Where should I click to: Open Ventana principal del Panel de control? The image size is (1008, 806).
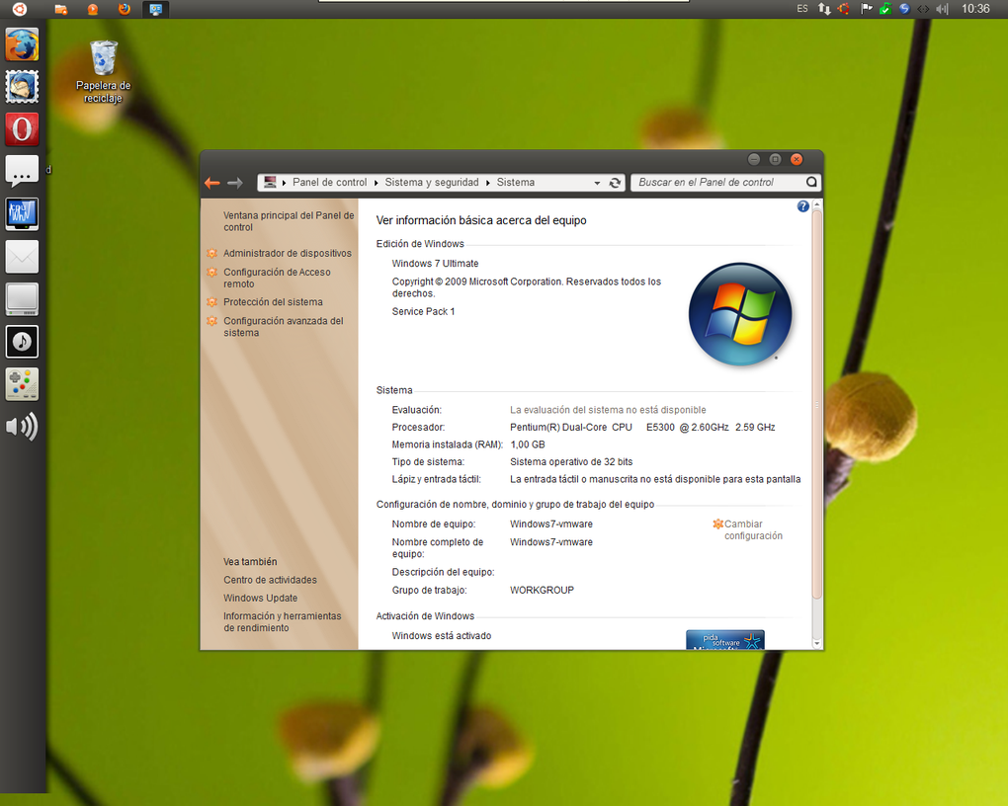[289, 221]
